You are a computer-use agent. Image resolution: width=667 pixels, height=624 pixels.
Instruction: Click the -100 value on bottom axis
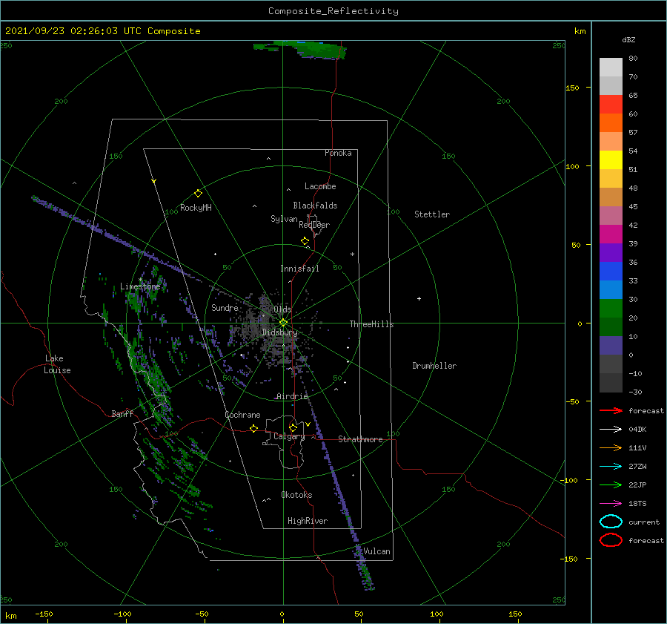[122, 614]
